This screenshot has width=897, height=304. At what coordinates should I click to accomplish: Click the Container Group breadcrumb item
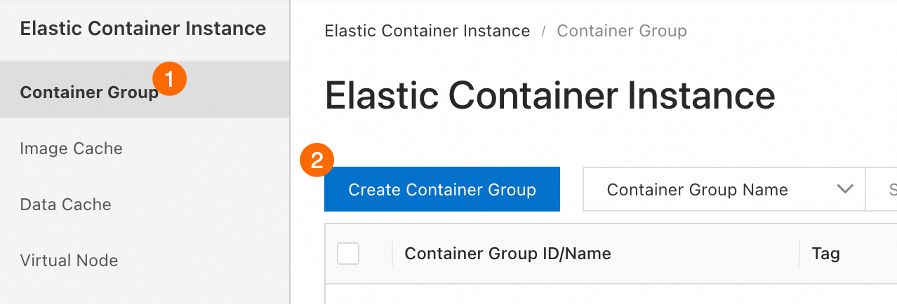pos(621,31)
